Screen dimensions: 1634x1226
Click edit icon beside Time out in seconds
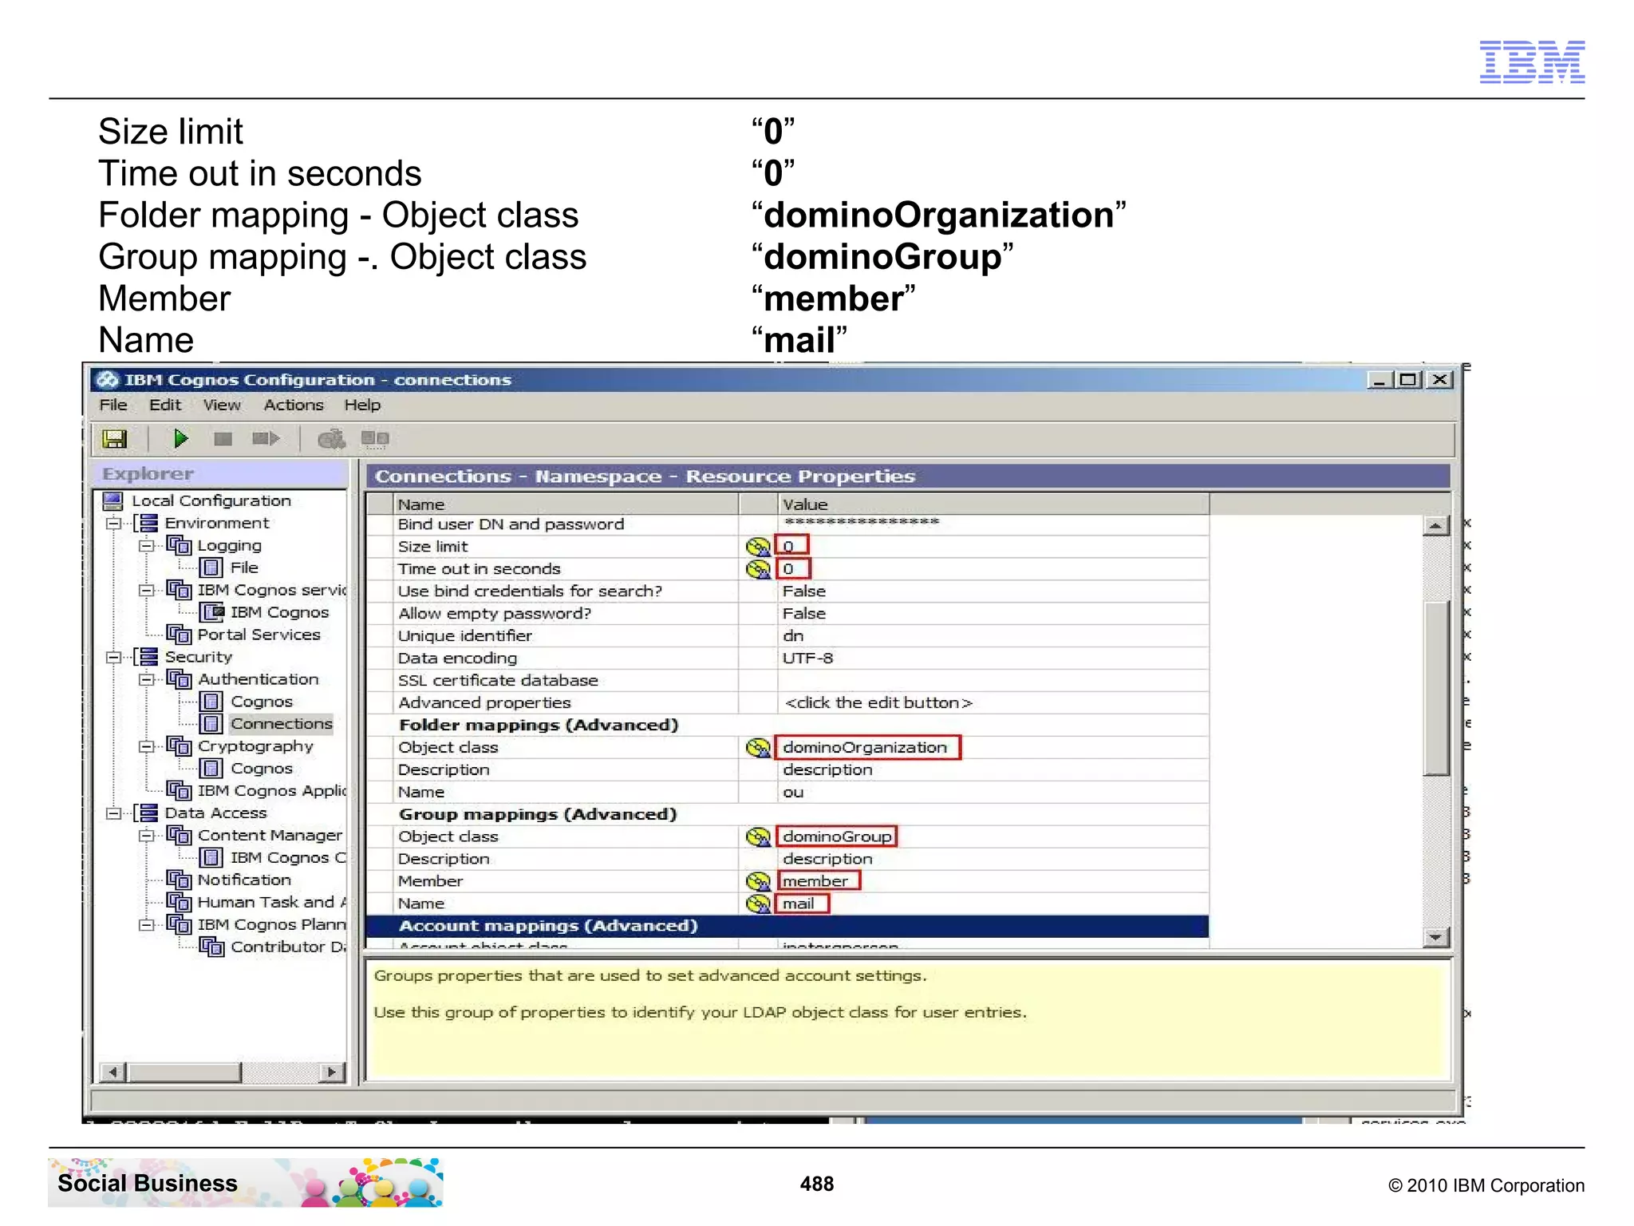pos(758,569)
